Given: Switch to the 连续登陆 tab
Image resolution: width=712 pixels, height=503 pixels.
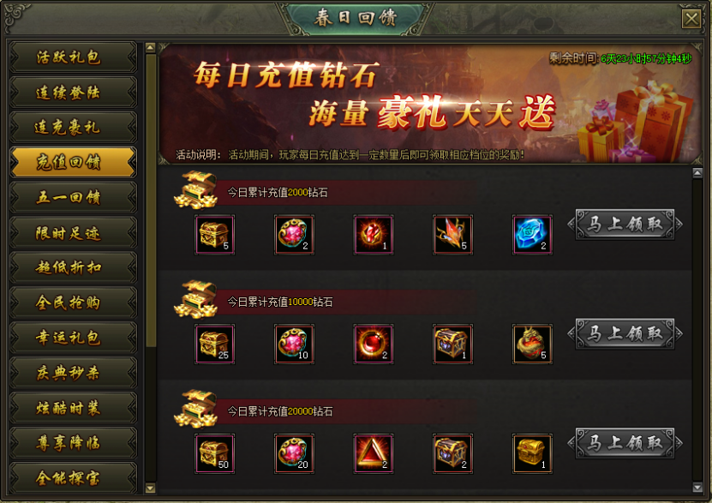Looking at the screenshot, I should tap(73, 93).
